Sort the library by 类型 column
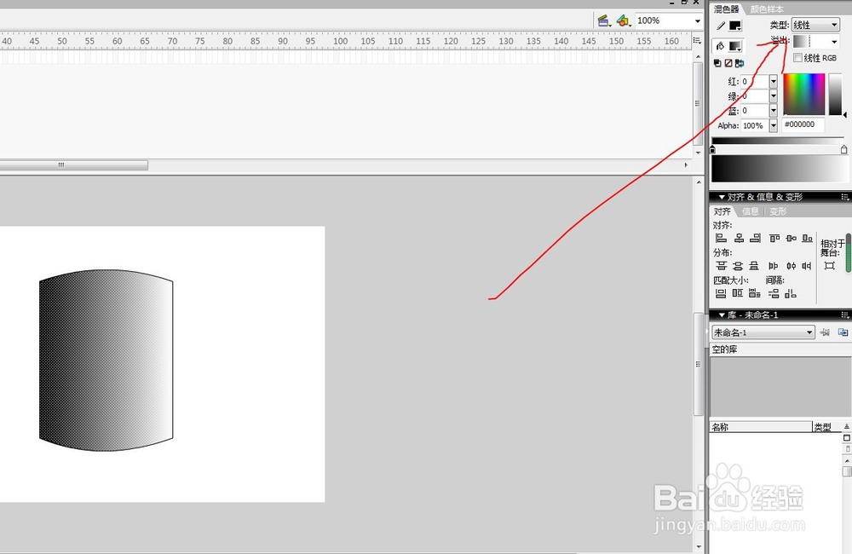This screenshot has width=852, height=554. coord(826,427)
